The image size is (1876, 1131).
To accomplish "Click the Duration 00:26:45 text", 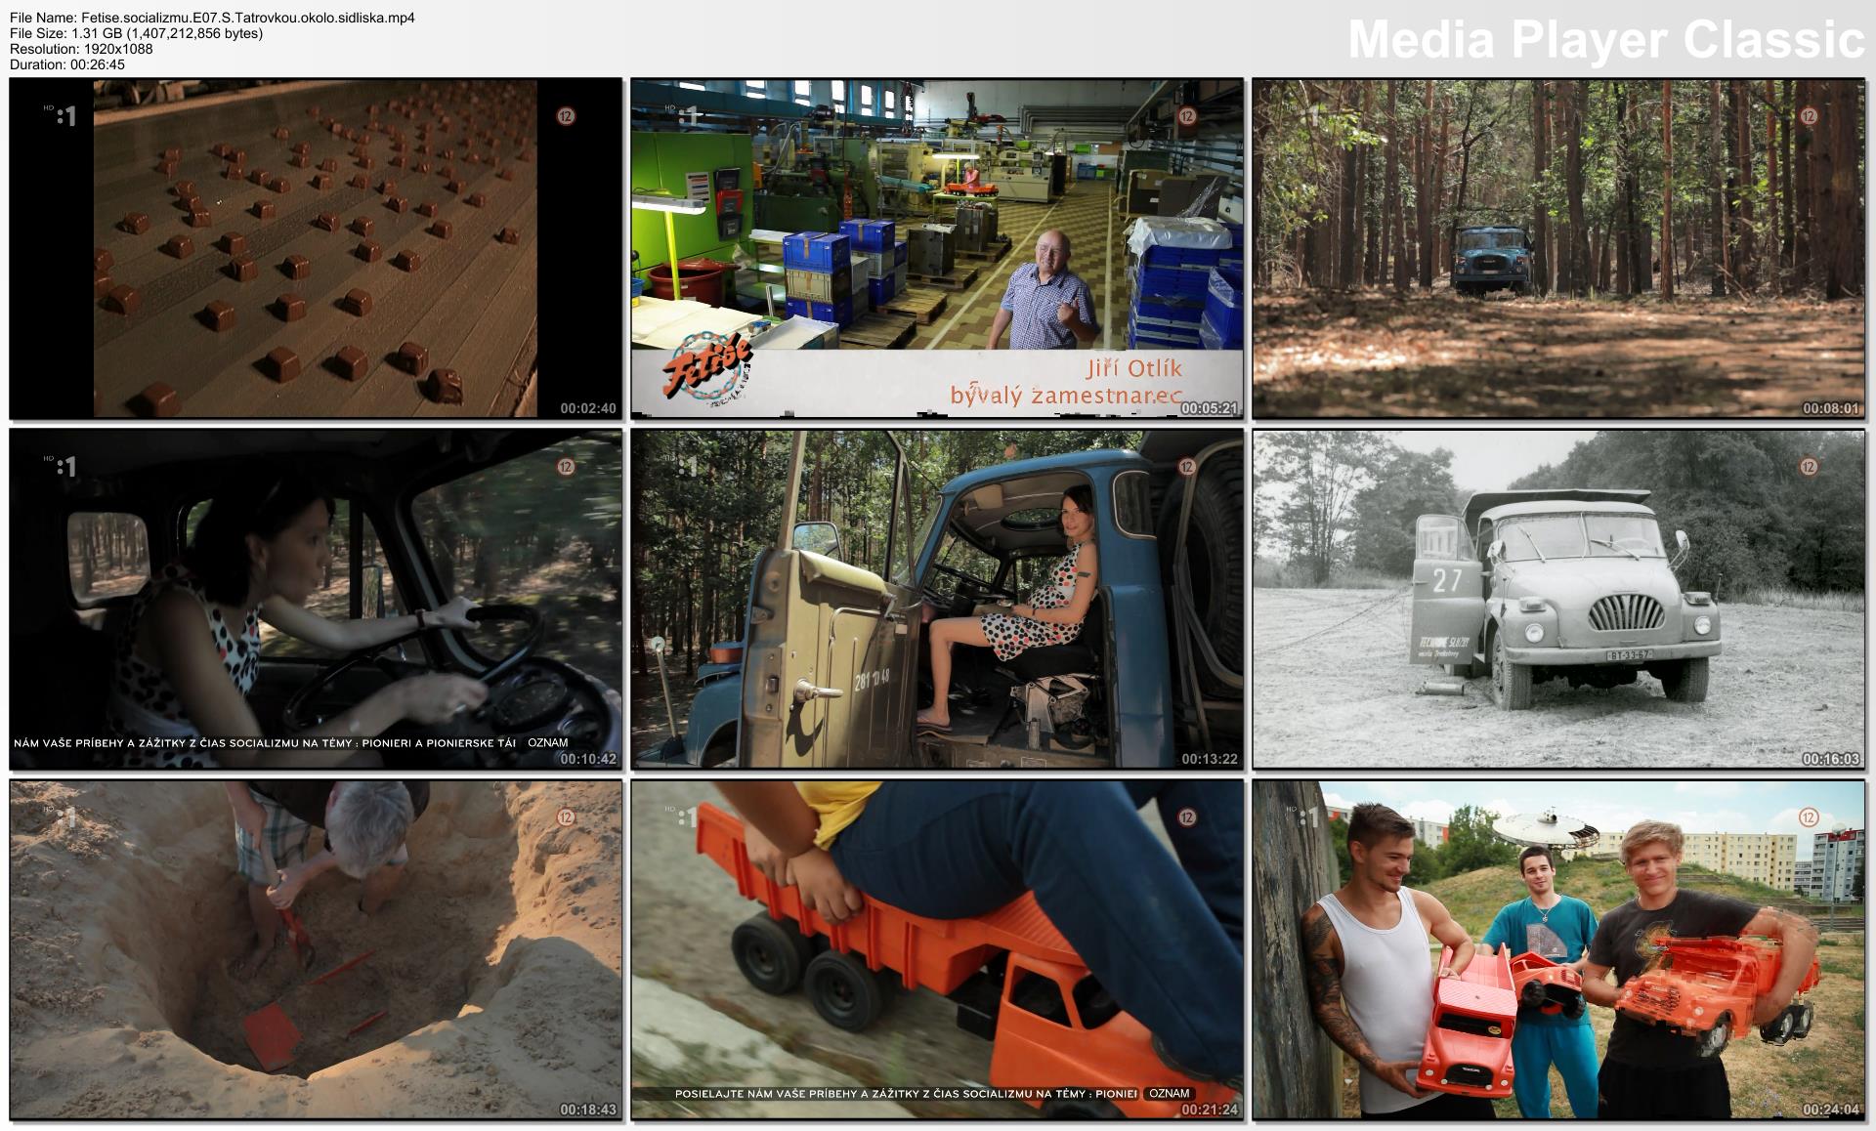I will pyautogui.click(x=67, y=64).
